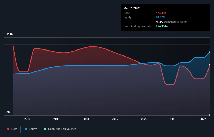214x137 pixels.
Task: Click the ₹7.041b debt value
Action: click(161, 13)
